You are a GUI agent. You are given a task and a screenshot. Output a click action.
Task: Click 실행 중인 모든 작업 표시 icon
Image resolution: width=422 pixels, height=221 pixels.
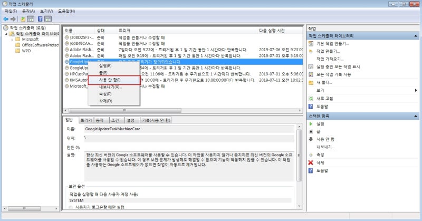click(311, 67)
